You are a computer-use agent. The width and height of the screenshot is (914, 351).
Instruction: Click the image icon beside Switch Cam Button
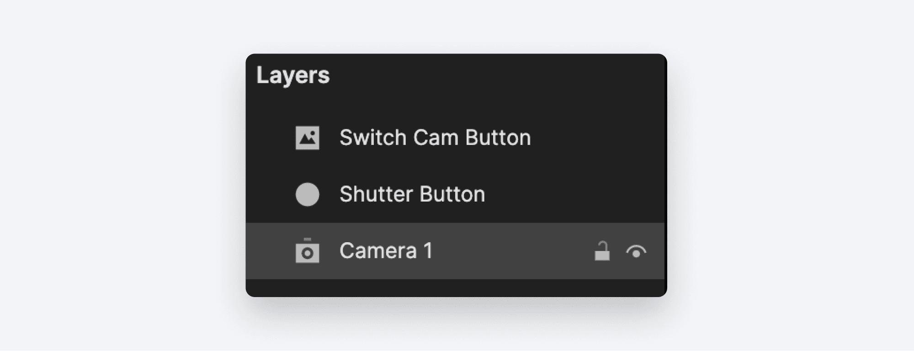pyautogui.click(x=308, y=138)
